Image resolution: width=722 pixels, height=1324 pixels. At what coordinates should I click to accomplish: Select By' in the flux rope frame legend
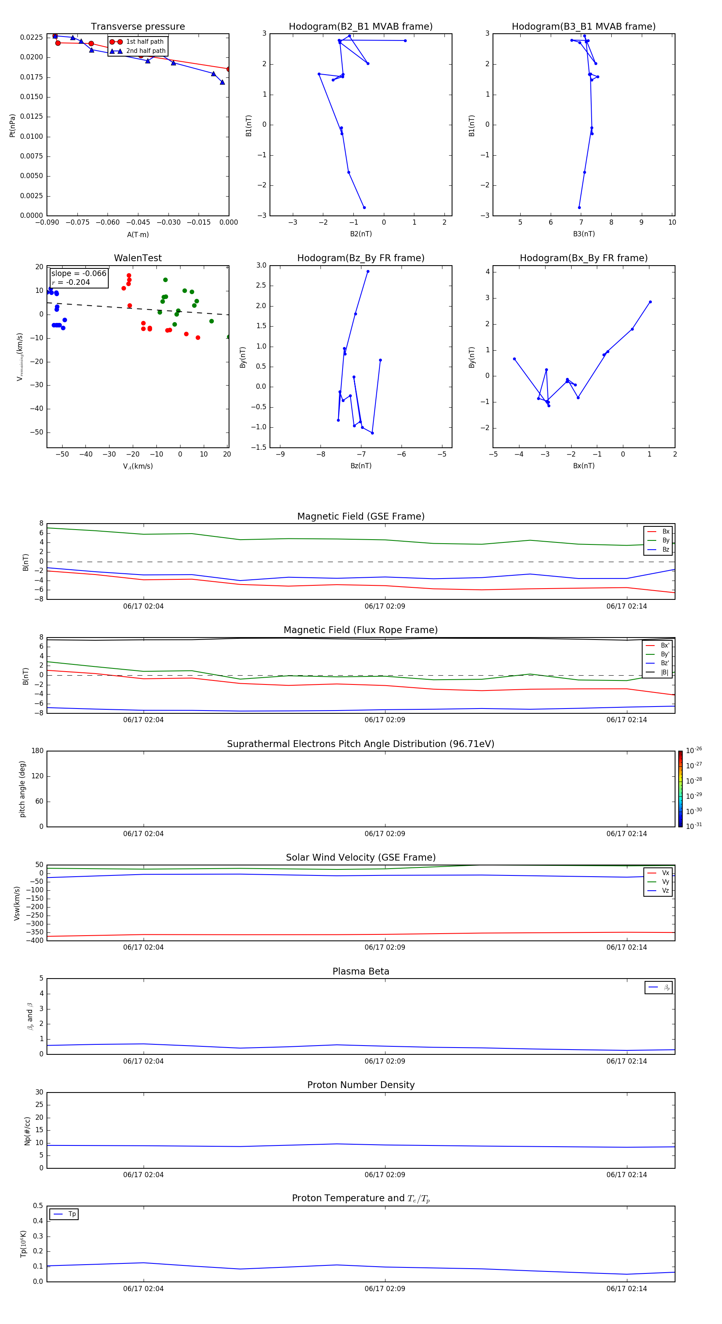pos(658,654)
